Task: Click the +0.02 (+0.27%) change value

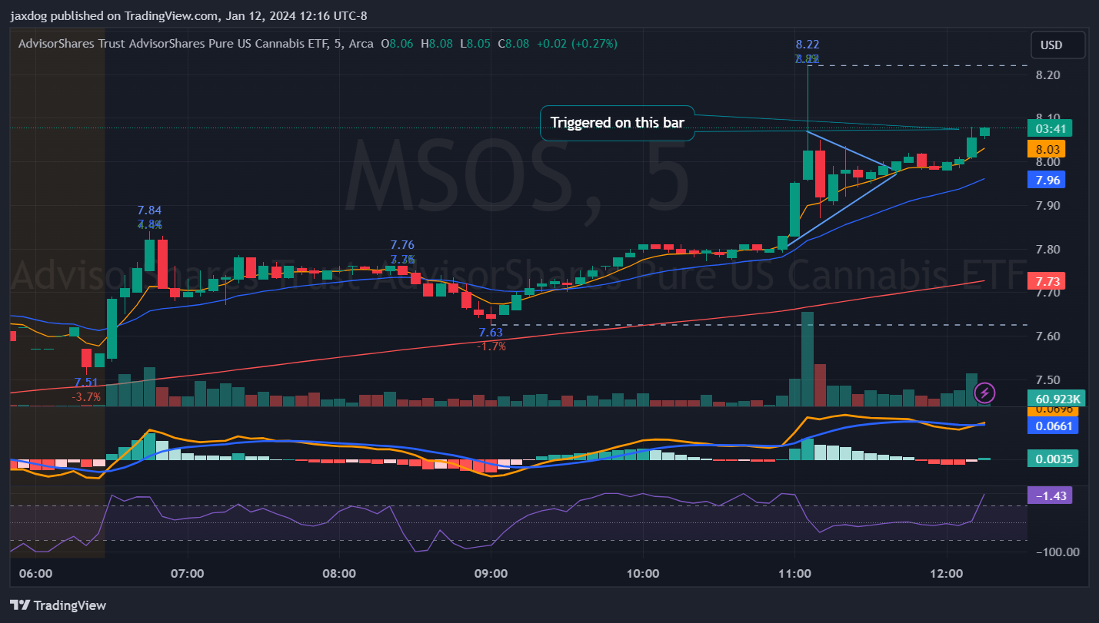Action: (576, 44)
